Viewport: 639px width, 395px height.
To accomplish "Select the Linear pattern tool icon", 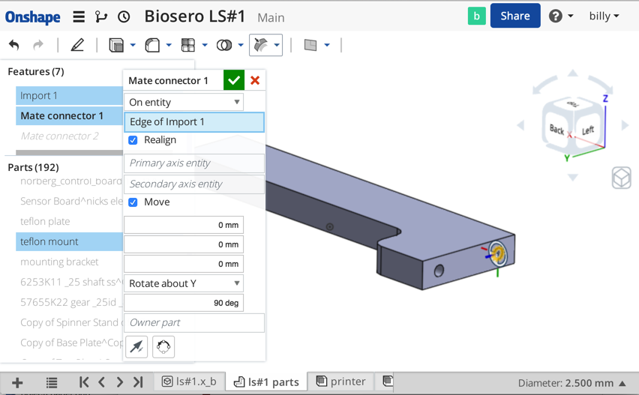I will pos(187,45).
